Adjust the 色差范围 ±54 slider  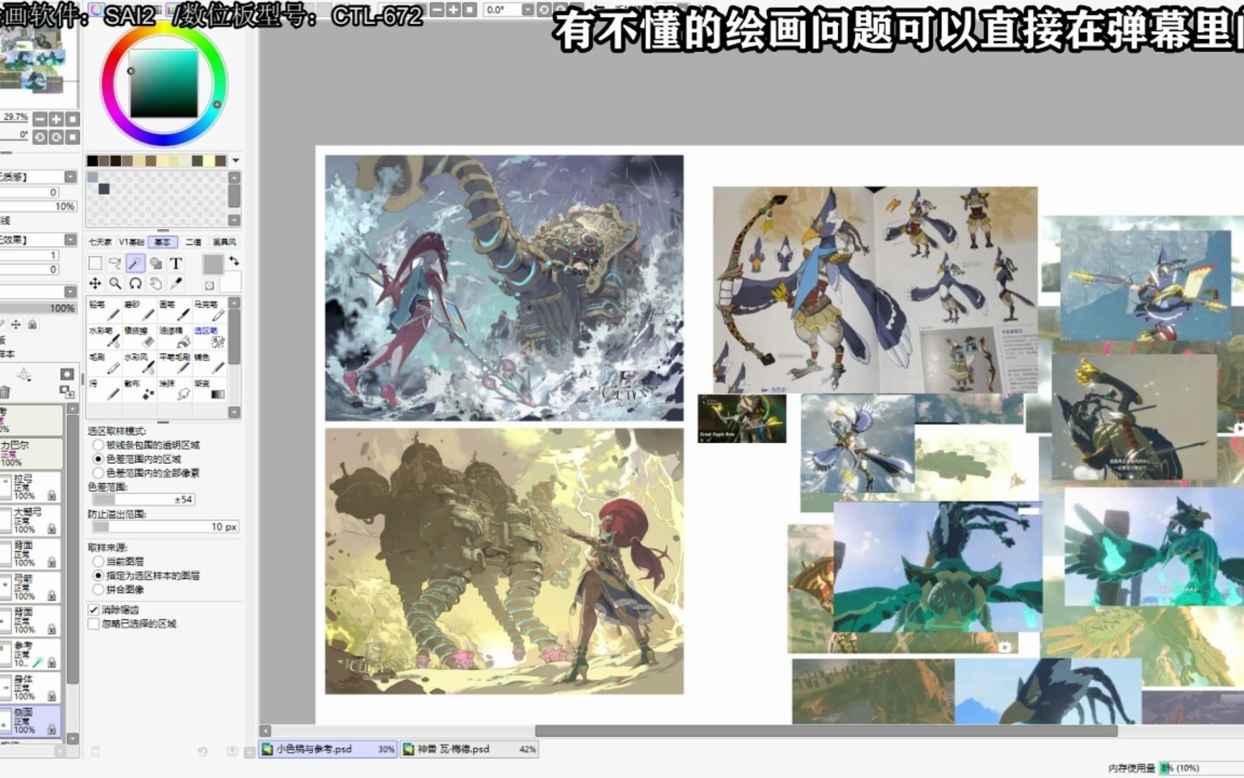[143, 499]
